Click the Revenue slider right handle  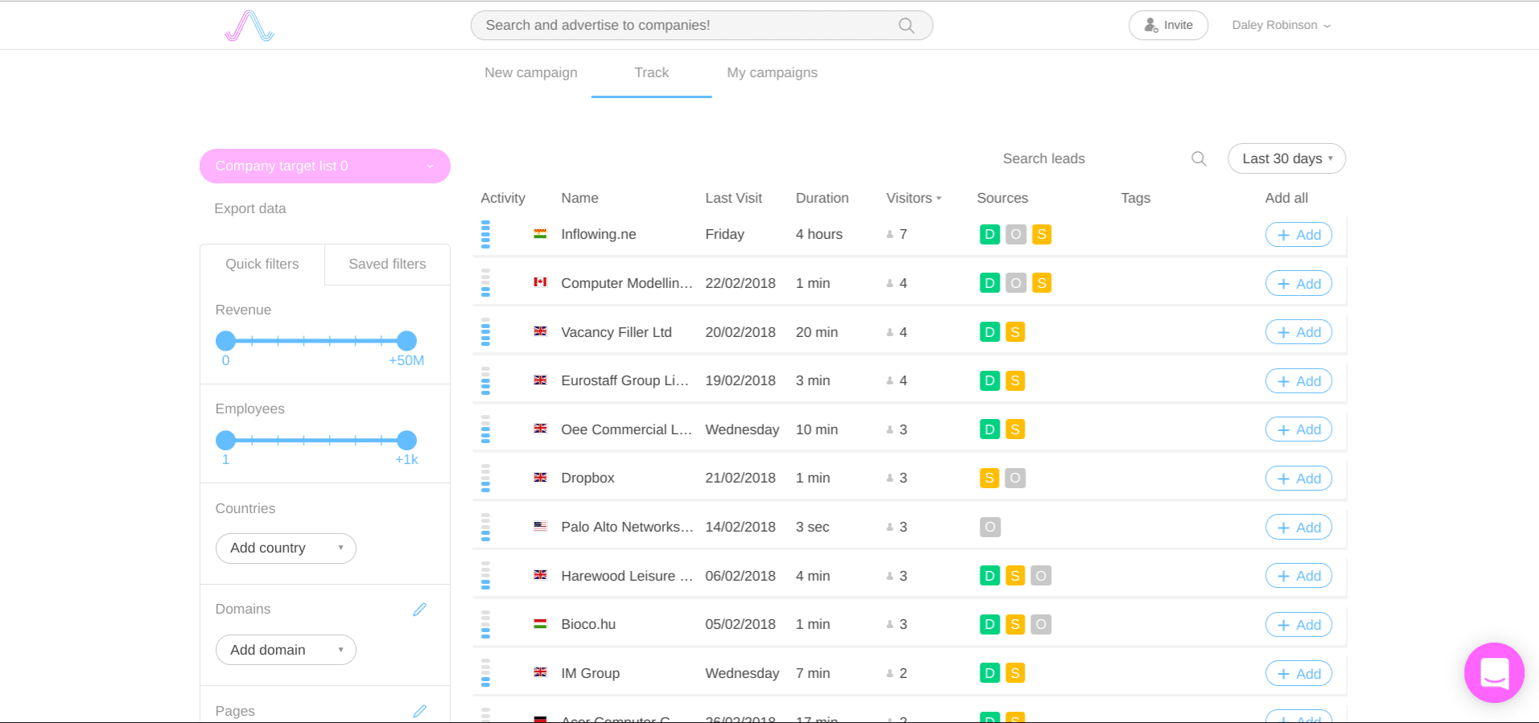[406, 341]
